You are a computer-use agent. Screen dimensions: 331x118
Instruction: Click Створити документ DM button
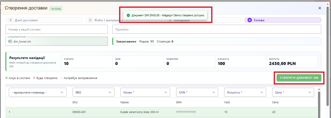[x=299, y=78]
